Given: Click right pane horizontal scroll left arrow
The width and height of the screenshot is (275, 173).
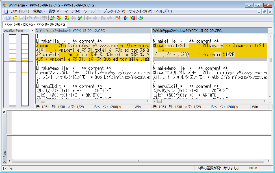Looking at the screenshot, I should coord(155,101).
